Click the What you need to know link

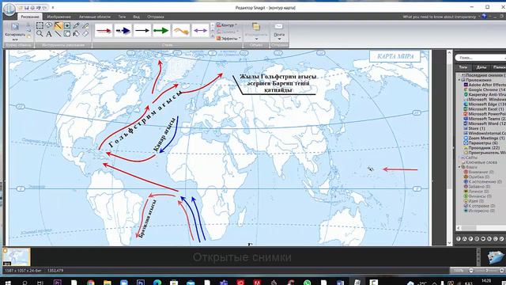tap(440, 17)
